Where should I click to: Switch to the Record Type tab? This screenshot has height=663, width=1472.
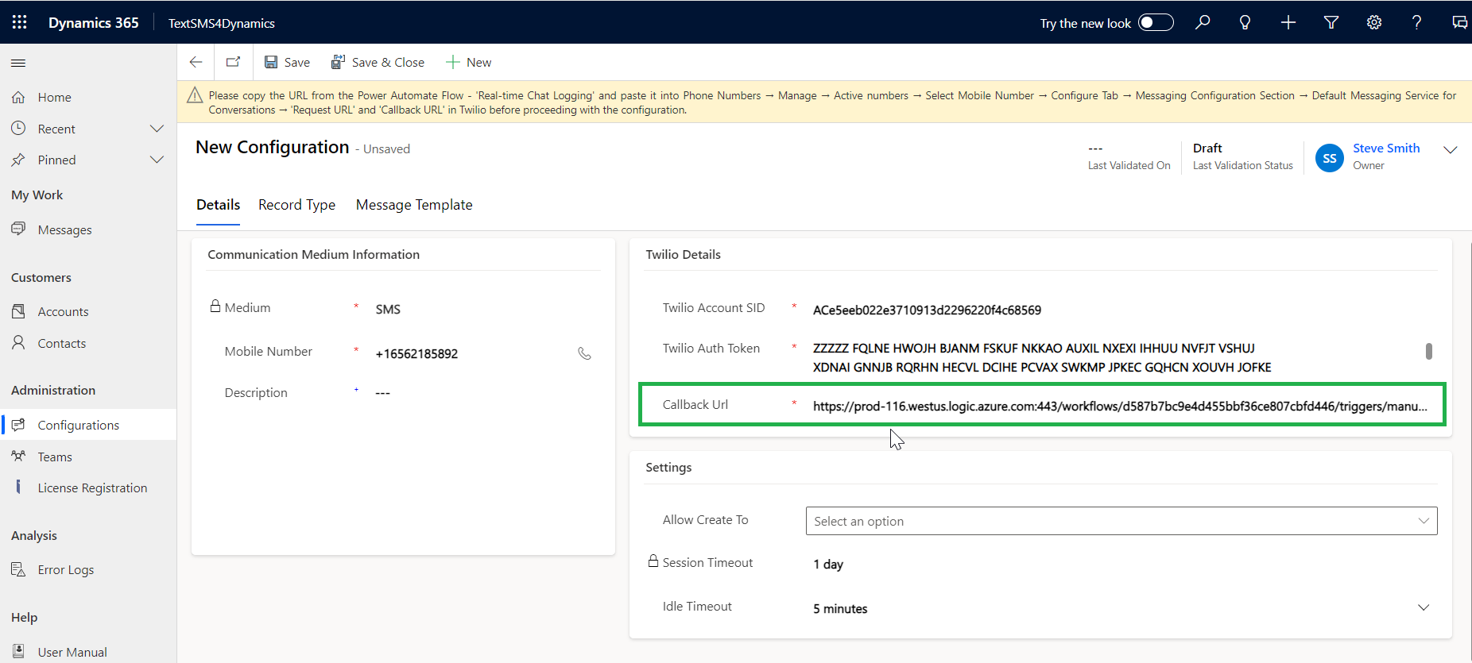(x=296, y=205)
